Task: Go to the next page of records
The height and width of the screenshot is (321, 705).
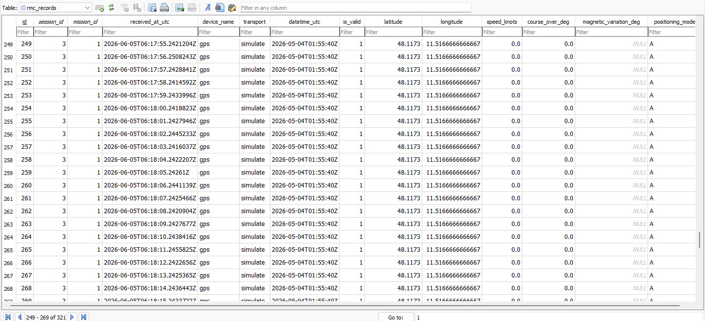Action: [72, 317]
